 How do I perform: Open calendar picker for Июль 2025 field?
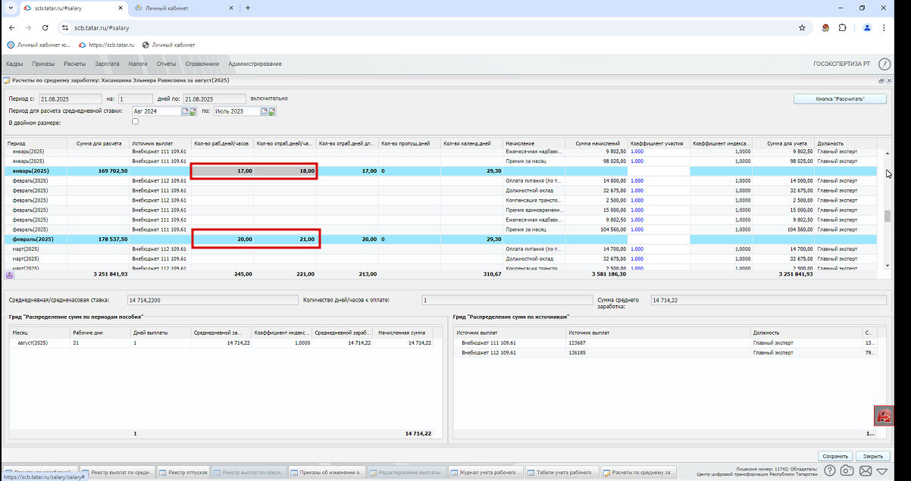265,111
